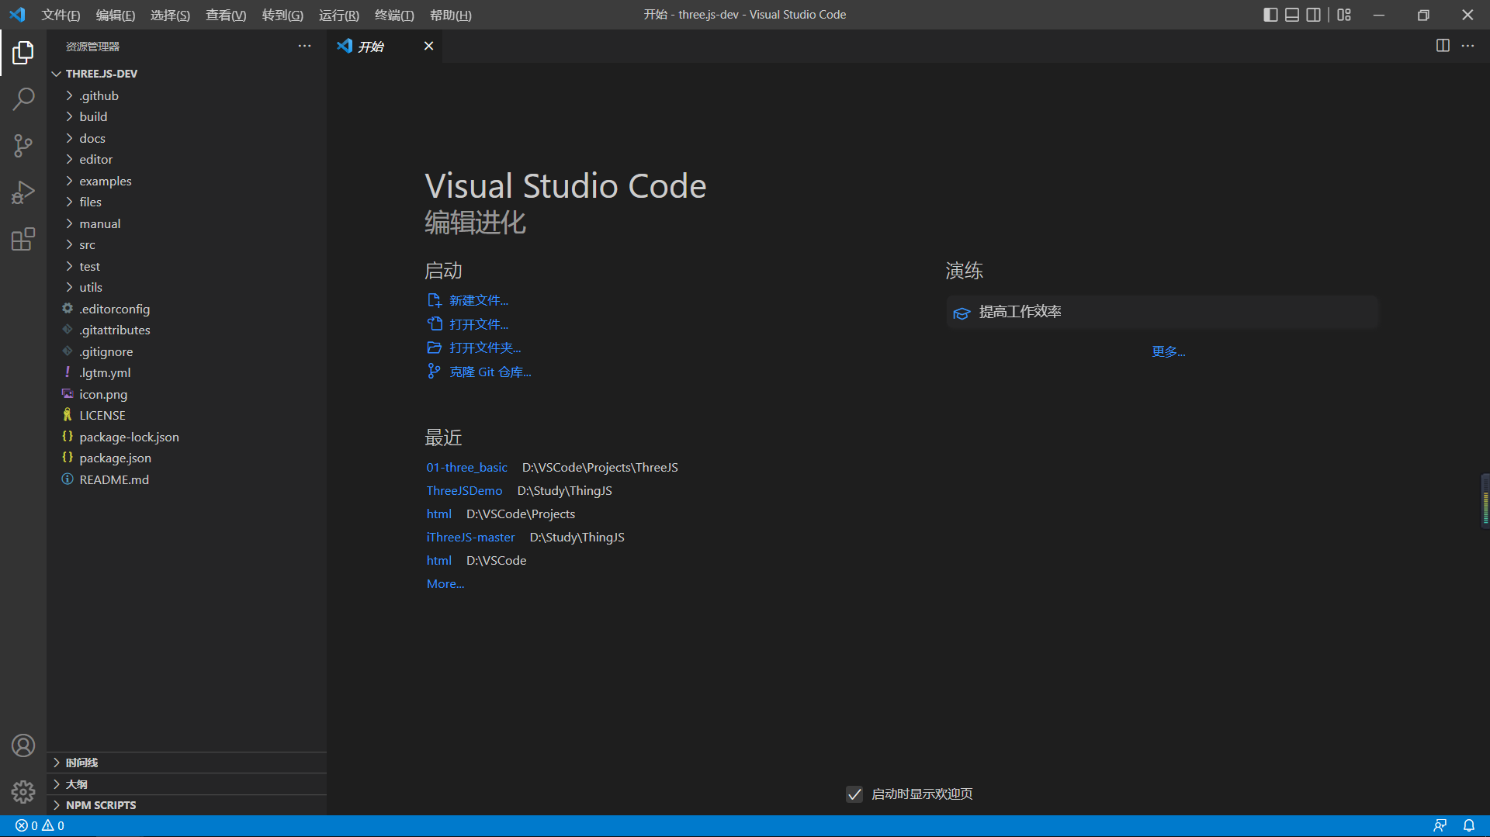Image resolution: width=1490 pixels, height=837 pixels.
Task: Open the Search view in activity bar
Action: pyautogui.click(x=23, y=99)
